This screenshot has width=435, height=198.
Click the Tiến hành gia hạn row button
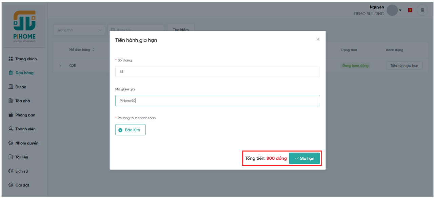pos(404,66)
